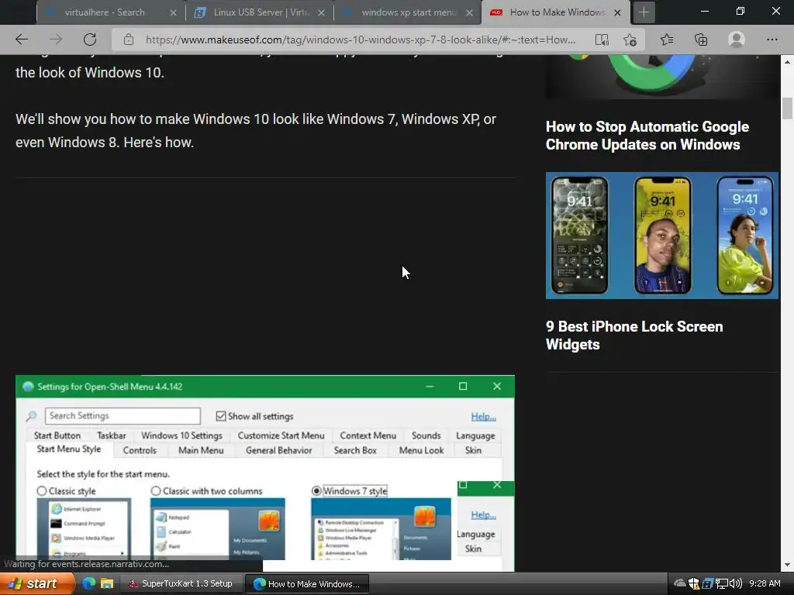Reload the page with the refresh icon
The height and width of the screenshot is (595, 794).
click(x=90, y=40)
